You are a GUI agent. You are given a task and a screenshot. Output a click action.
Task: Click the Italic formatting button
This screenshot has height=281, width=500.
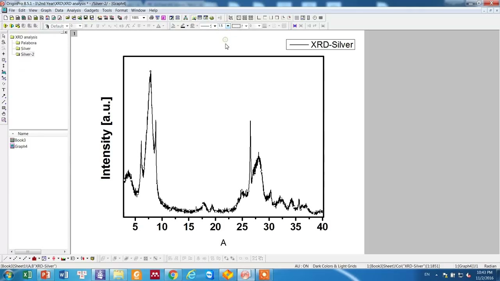coord(91,26)
